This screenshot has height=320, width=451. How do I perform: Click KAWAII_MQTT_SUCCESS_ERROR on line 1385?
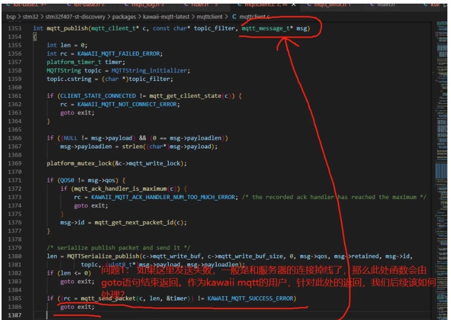tap(250, 298)
